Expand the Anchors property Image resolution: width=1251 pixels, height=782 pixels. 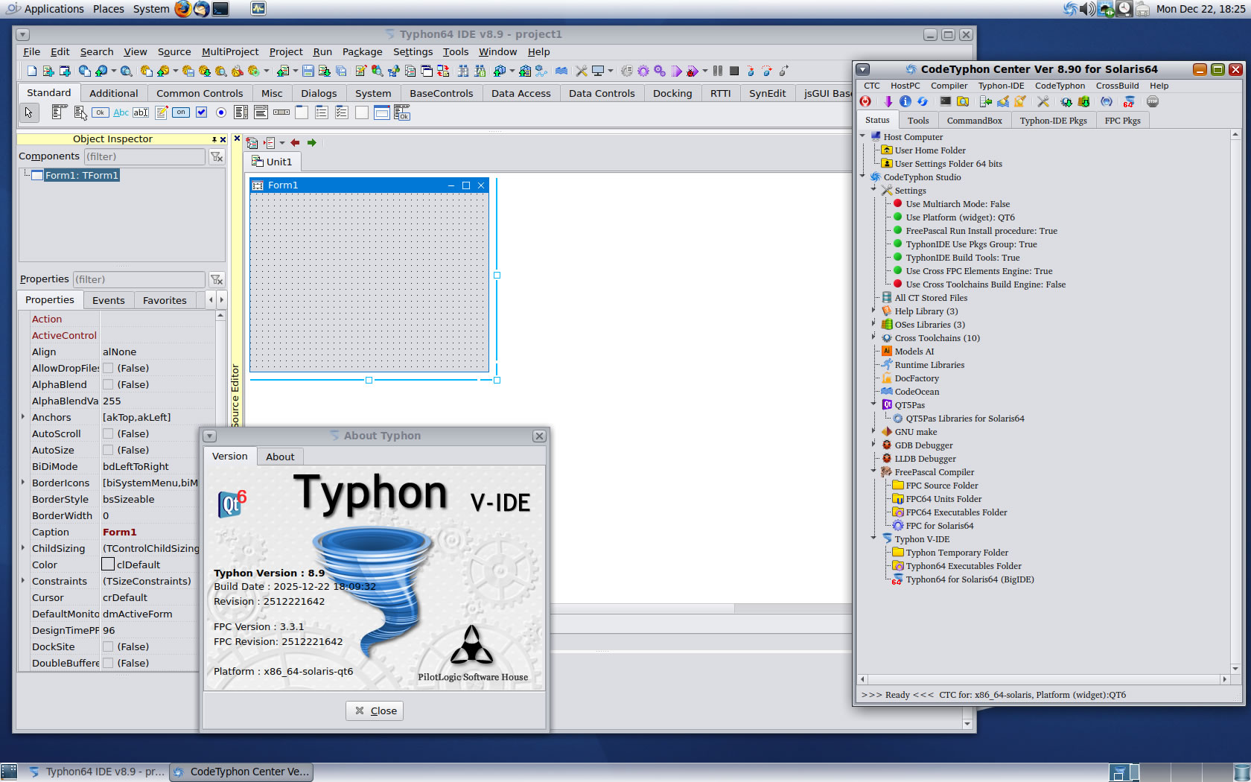[x=23, y=417]
